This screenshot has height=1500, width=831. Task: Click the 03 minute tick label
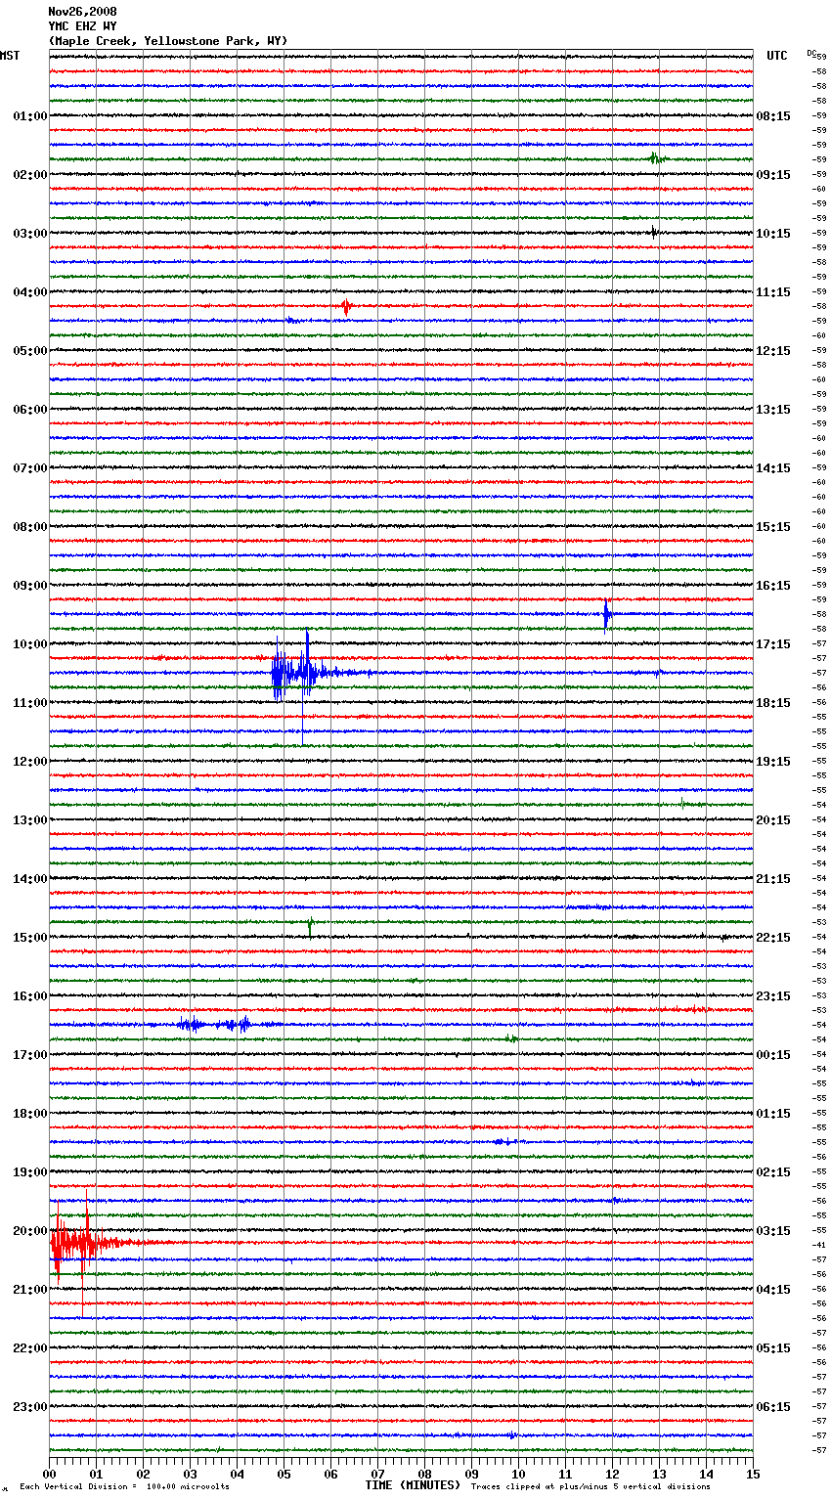[190, 1474]
